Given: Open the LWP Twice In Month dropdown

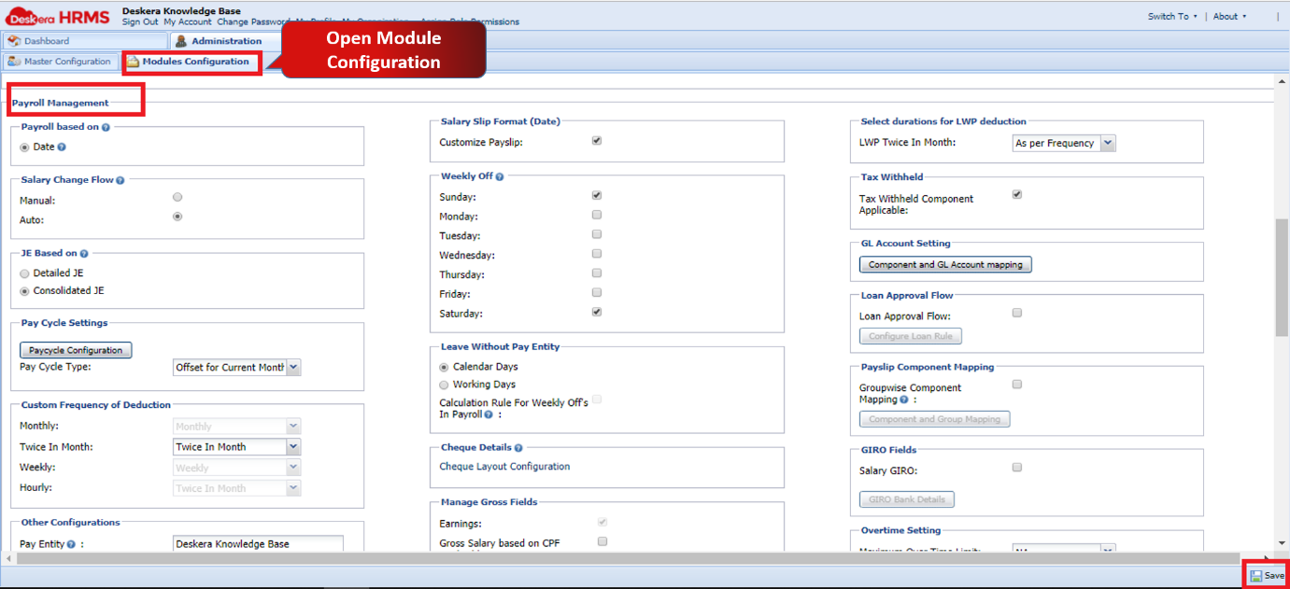Looking at the screenshot, I should (x=1108, y=143).
